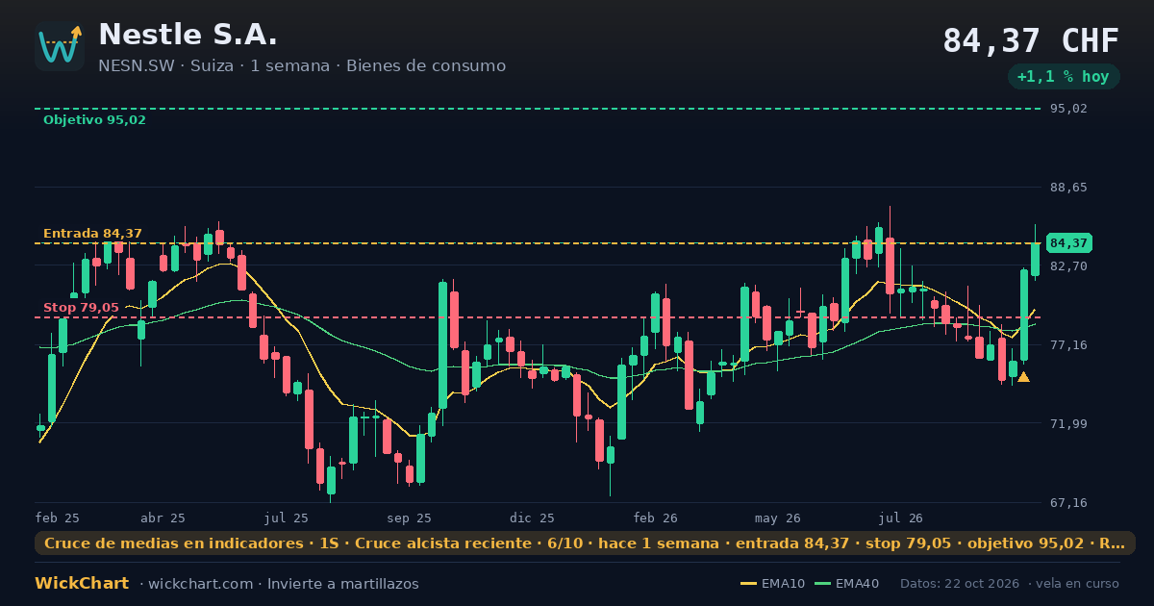The width and height of the screenshot is (1154, 606).
Task: Click the 84,37 CHF header price
Action: click(x=1031, y=41)
